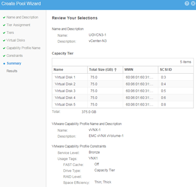The width and height of the screenshot is (196, 187).
Task: Click FAST Cache Off value
Action: click(x=97, y=164)
